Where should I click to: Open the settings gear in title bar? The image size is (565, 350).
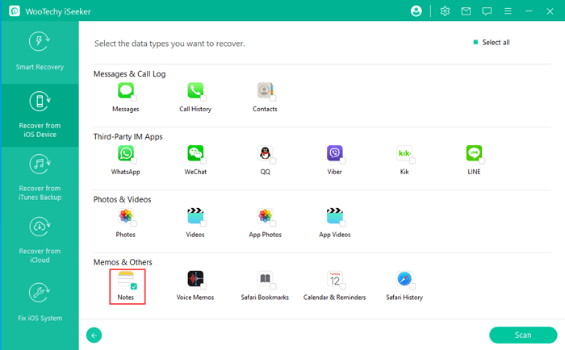click(x=445, y=11)
